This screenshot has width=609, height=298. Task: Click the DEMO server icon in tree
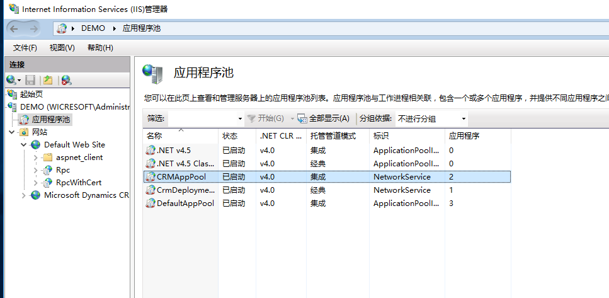coord(13,106)
